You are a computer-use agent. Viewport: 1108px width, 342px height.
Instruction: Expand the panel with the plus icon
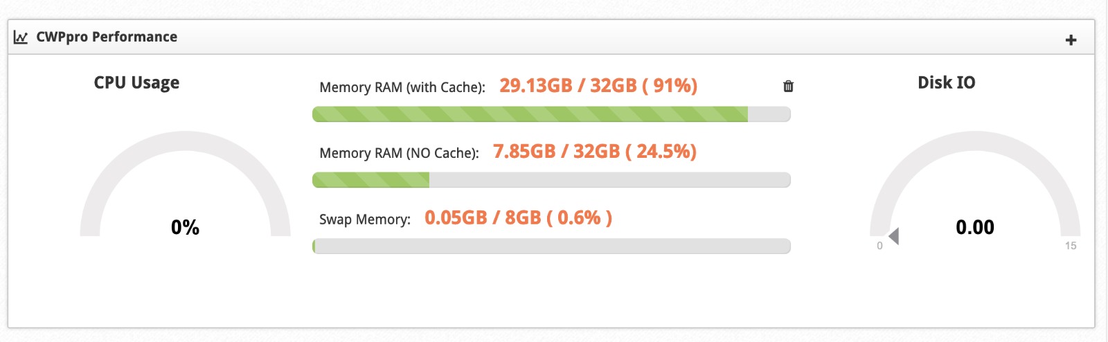1071,40
